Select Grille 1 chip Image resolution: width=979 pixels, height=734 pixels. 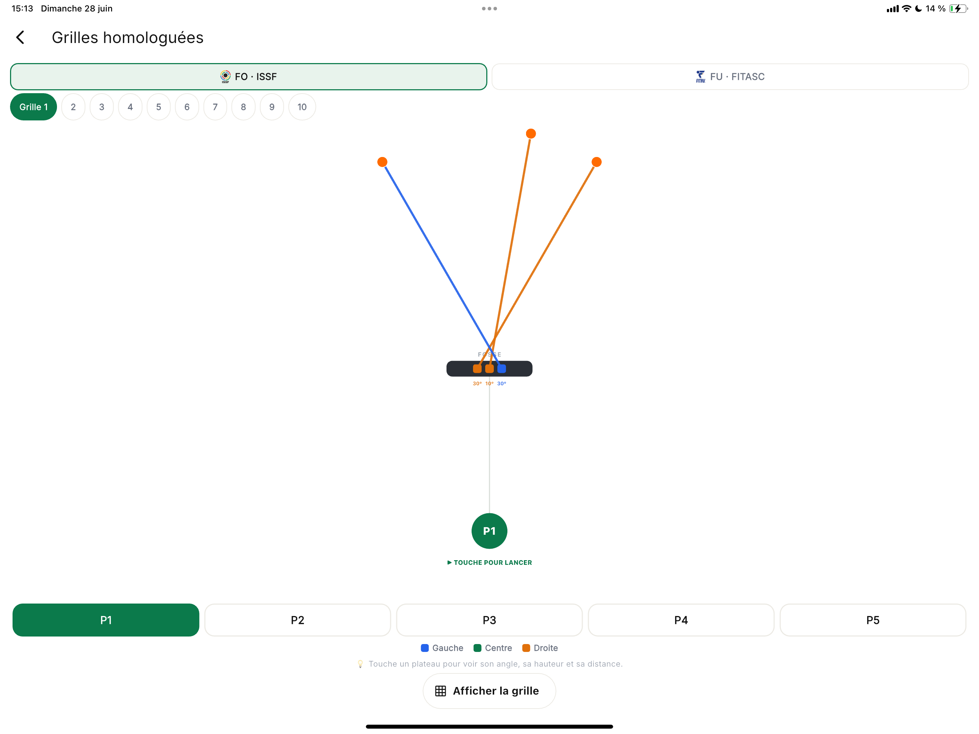click(x=34, y=107)
